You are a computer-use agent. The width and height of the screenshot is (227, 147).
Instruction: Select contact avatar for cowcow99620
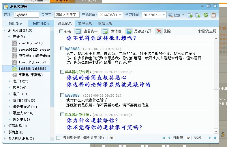pos(15,49)
